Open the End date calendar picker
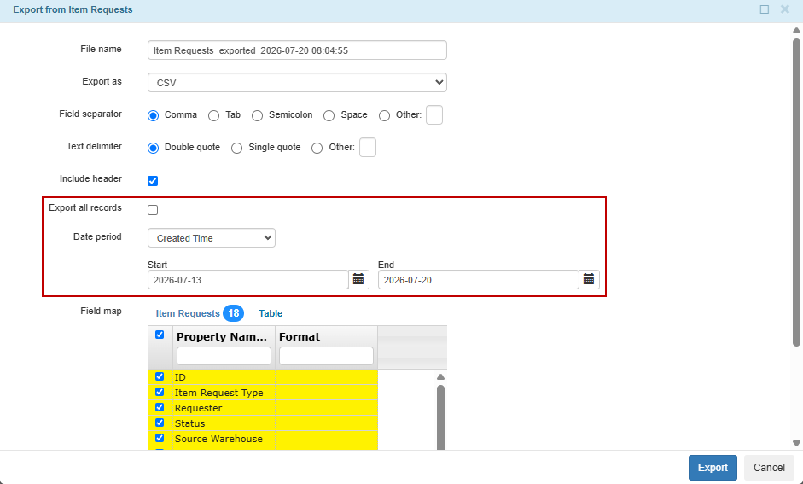The width and height of the screenshot is (803, 484). (589, 280)
